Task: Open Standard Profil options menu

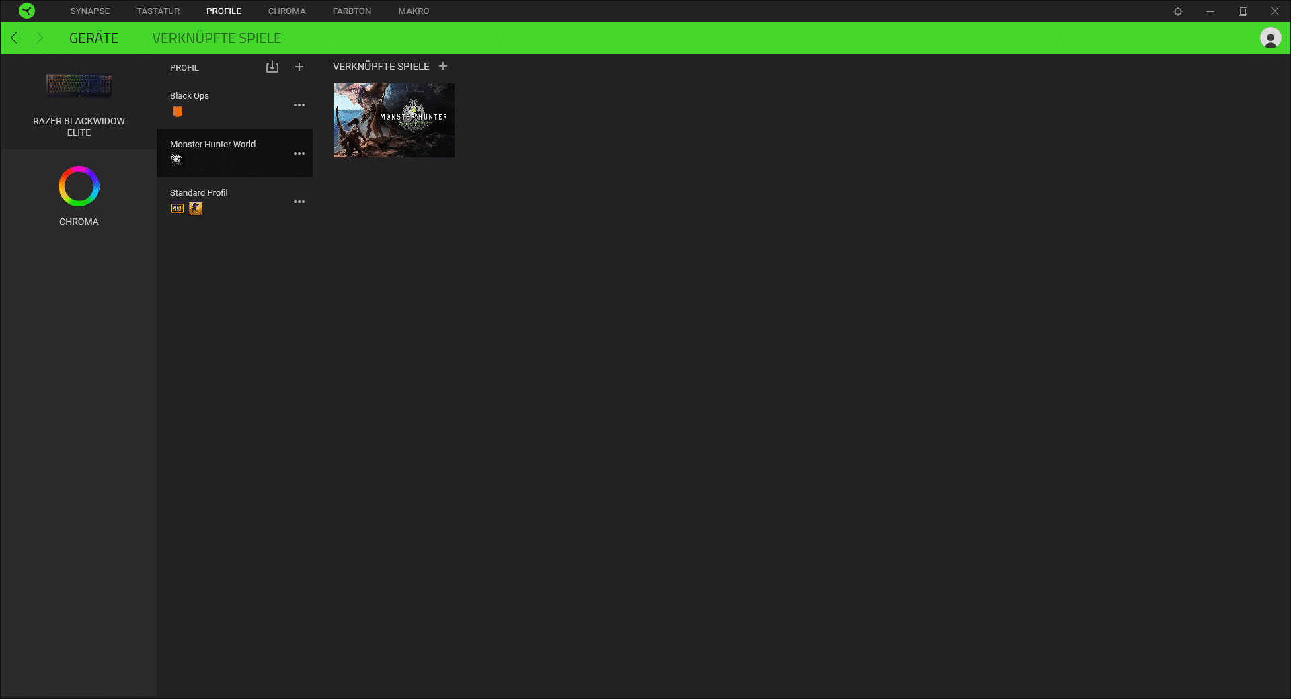Action: click(x=299, y=202)
